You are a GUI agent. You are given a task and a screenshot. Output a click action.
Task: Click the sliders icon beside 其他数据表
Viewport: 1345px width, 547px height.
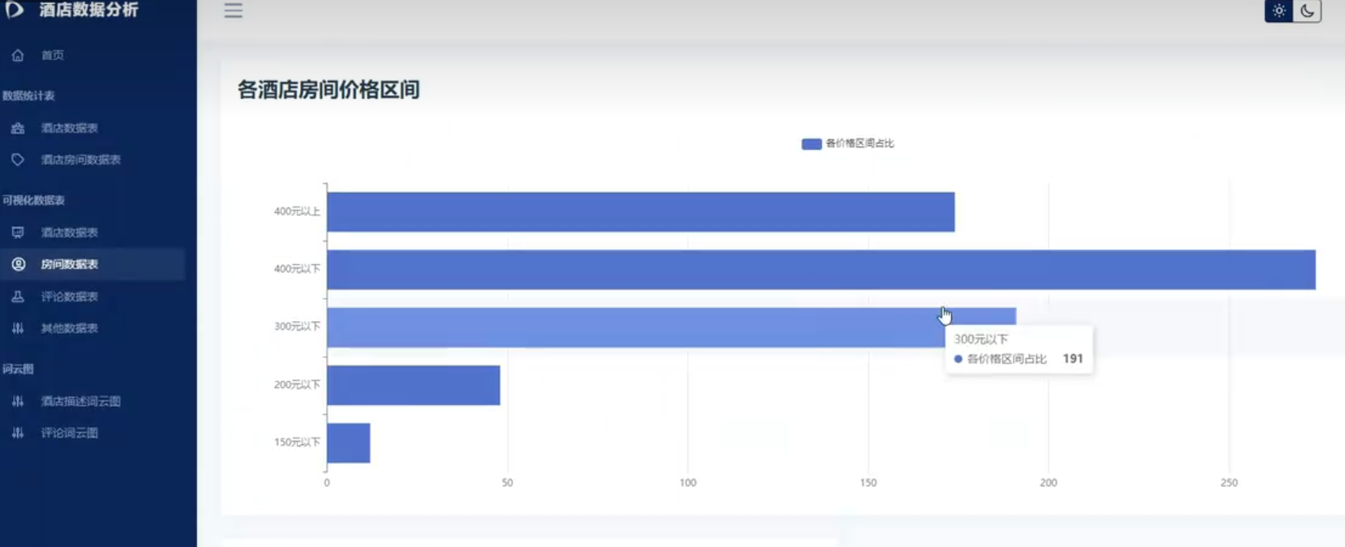click(18, 328)
